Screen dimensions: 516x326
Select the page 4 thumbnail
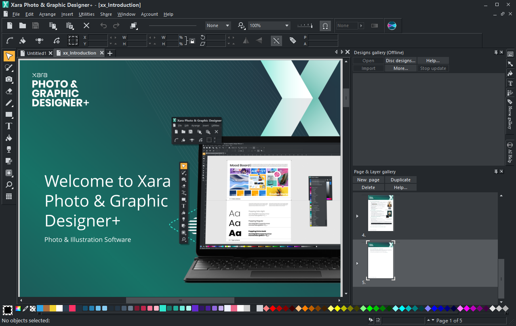pyautogui.click(x=381, y=213)
